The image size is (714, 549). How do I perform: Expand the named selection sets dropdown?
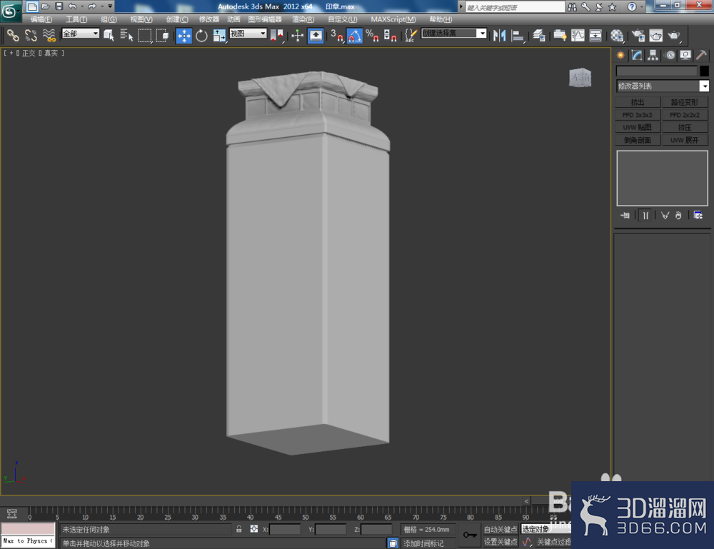(x=482, y=34)
